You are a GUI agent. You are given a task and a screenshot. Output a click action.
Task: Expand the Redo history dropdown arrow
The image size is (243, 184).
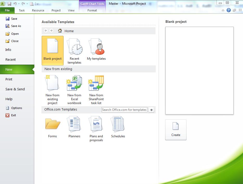[x=27, y=4]
